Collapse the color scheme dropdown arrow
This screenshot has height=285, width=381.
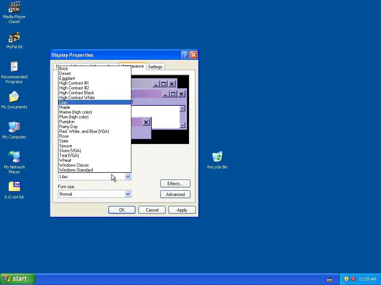[128, 177]
